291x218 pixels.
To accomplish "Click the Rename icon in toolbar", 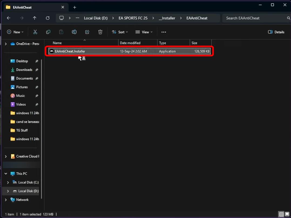I will pyautogui.click(x=74, y=32).
